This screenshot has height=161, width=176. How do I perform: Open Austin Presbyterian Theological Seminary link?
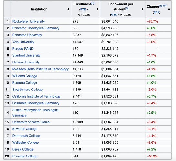coord(36,113)
